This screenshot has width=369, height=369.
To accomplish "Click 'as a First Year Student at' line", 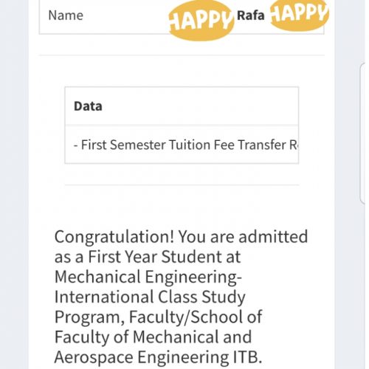I will click(x=148, y=257).
